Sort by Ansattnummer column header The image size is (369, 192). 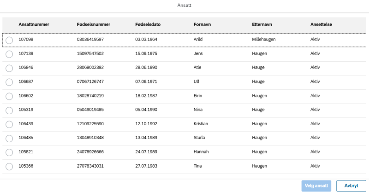(x=34, y=24)
